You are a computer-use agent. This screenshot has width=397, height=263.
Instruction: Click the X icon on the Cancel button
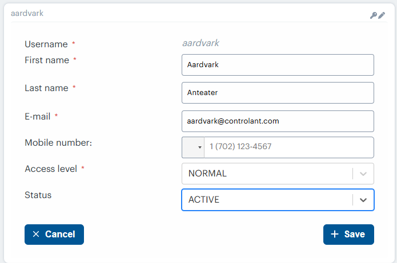[x=36, y=235]
